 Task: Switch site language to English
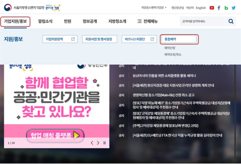(x=201, y=8)
